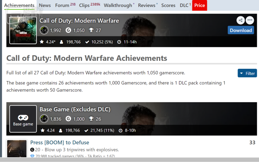Open the Forum tab
The width and height of the screenshot is (259, 162).
[65, 5]
